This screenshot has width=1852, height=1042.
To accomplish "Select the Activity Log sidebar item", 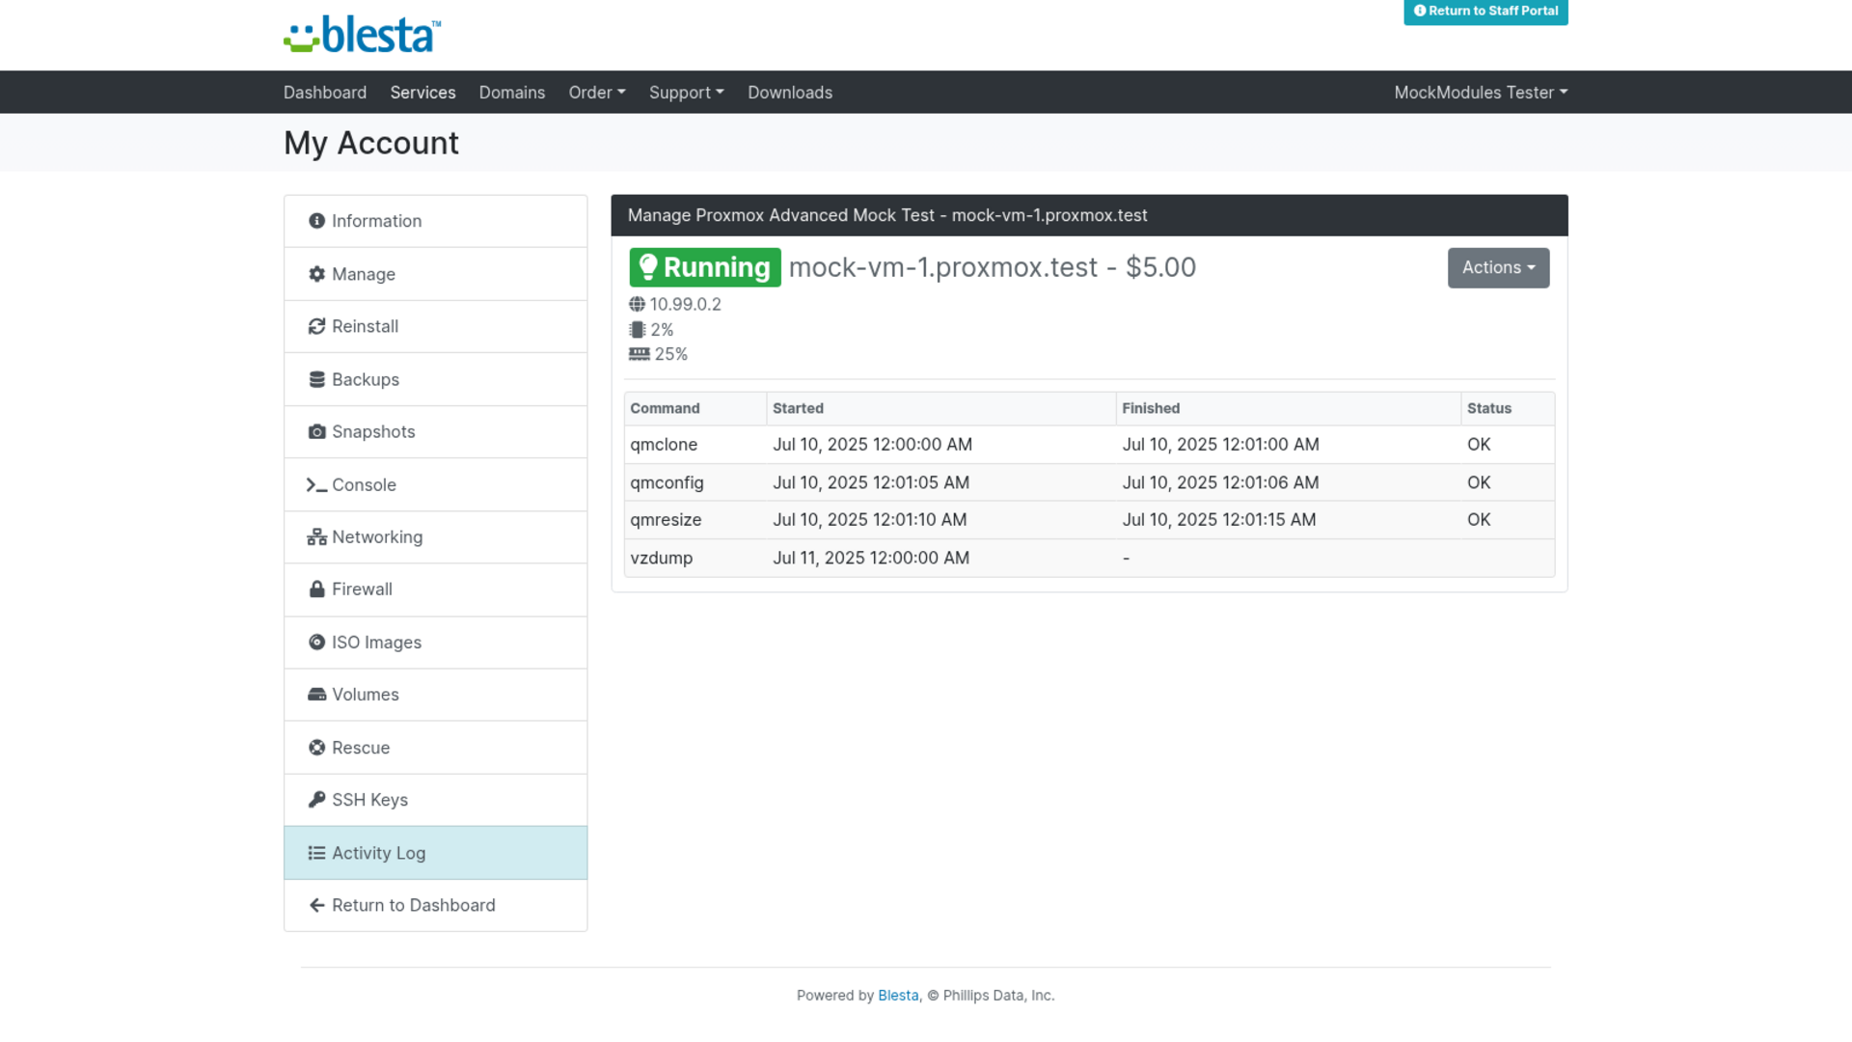I will (436, 853).
